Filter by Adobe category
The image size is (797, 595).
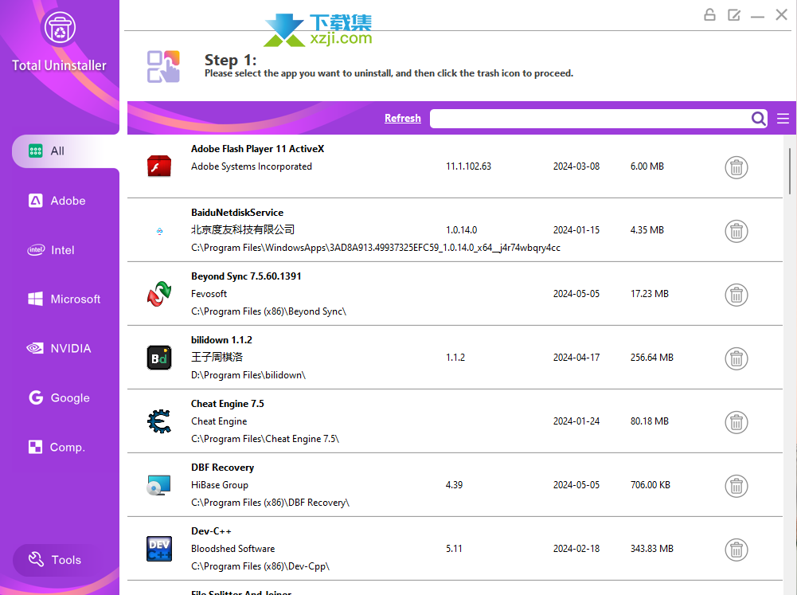pyautogui.click(x=57, y=201)
